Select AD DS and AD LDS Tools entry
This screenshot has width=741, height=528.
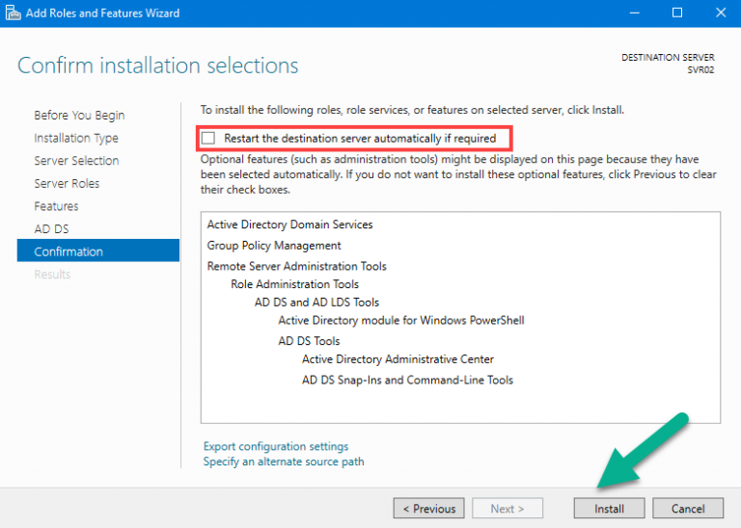[316, 302]
